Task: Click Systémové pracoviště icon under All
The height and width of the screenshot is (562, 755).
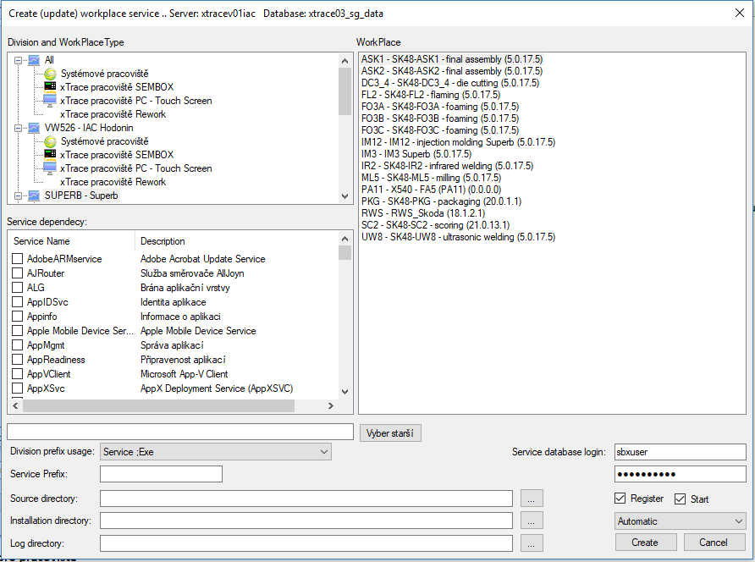Action: point(50,74)
